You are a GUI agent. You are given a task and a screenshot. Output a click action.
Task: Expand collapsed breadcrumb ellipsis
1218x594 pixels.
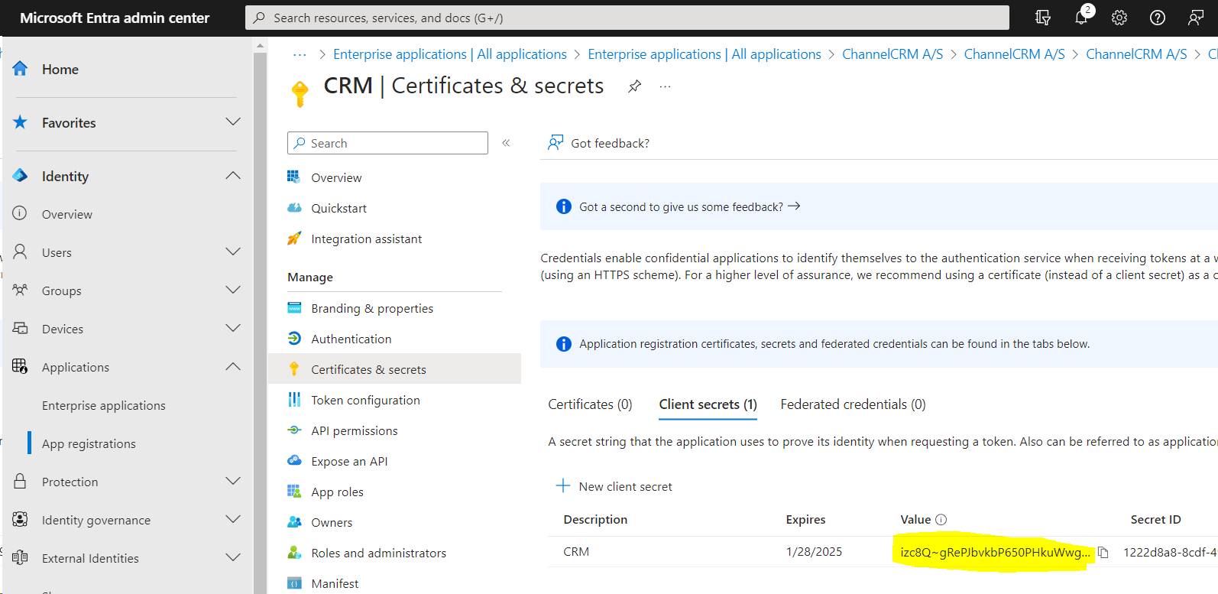coord(300,54)
